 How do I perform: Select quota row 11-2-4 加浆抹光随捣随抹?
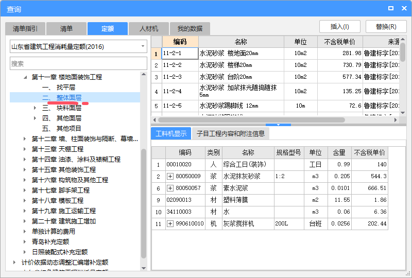(x=276, y=92)
